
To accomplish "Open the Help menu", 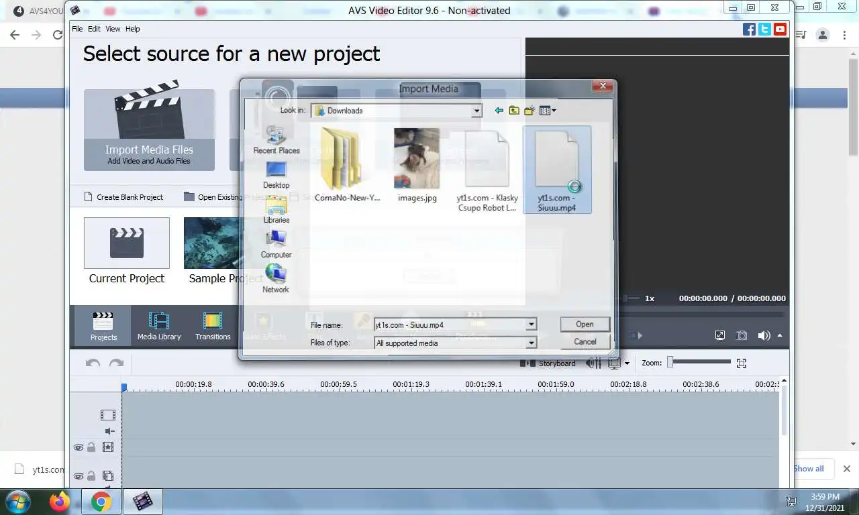I will click(x=133, y=29).
